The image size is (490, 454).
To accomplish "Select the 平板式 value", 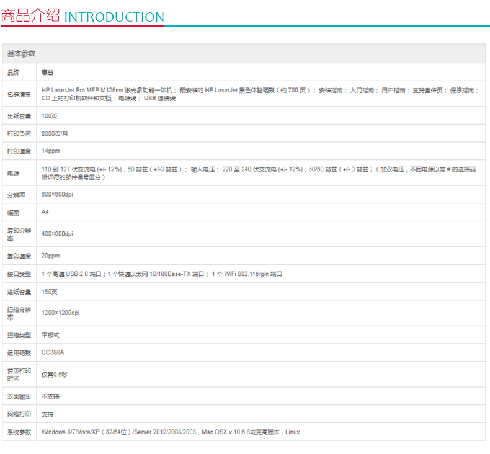I will click(x=50, y=336).
